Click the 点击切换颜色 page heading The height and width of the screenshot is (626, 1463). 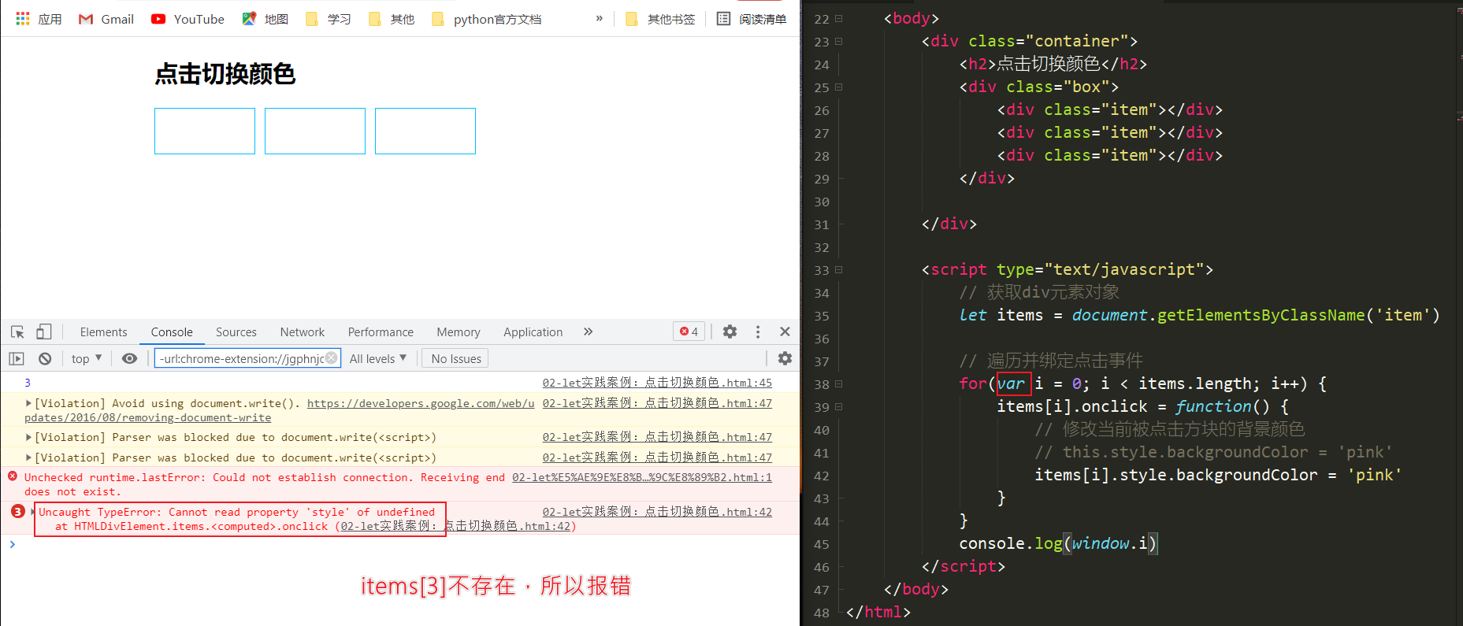pyautogui.click(x=225, y=74)
